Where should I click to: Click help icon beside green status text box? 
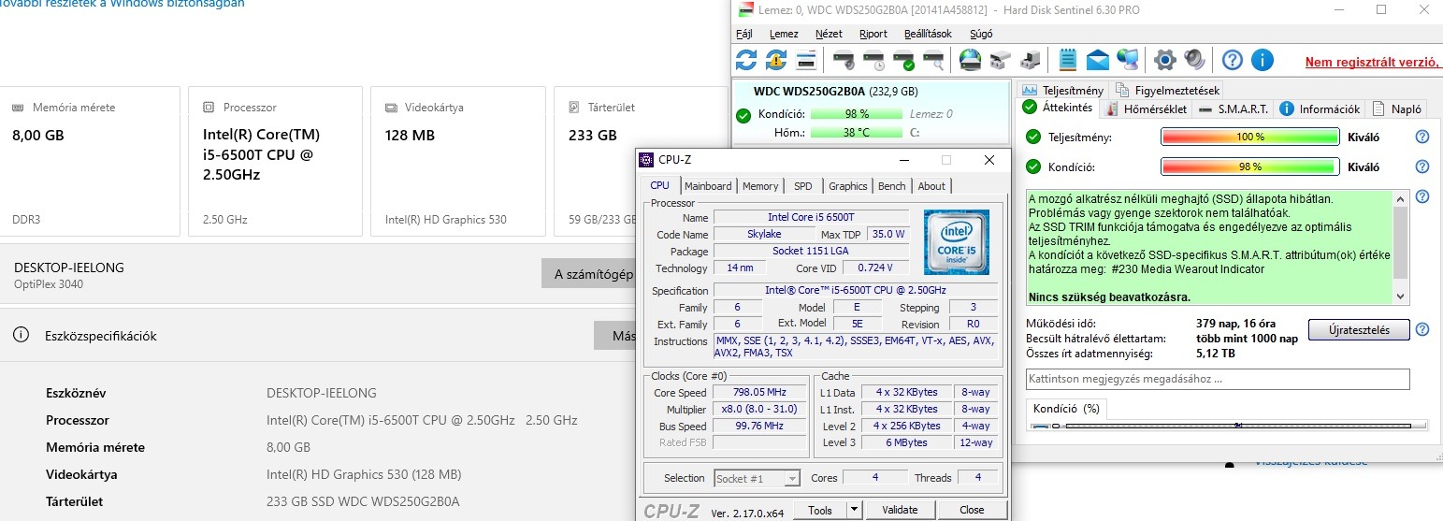[1422, 197]
